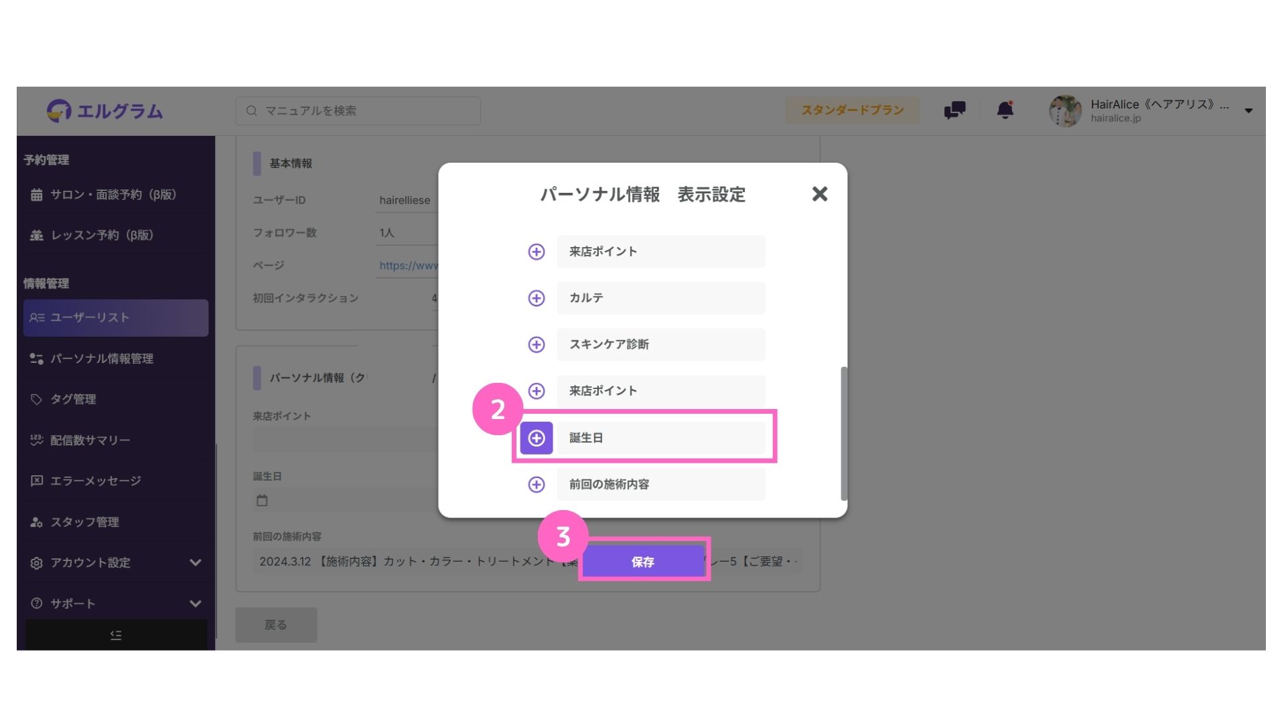The image size is (1286, 723).
Task: Expand the サポート sidebar section
Action: [x=195, y=603]
